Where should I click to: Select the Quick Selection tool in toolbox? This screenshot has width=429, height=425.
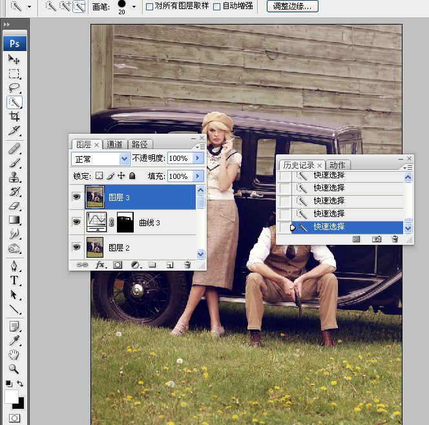pyautogui.click(x=14, y=102)
